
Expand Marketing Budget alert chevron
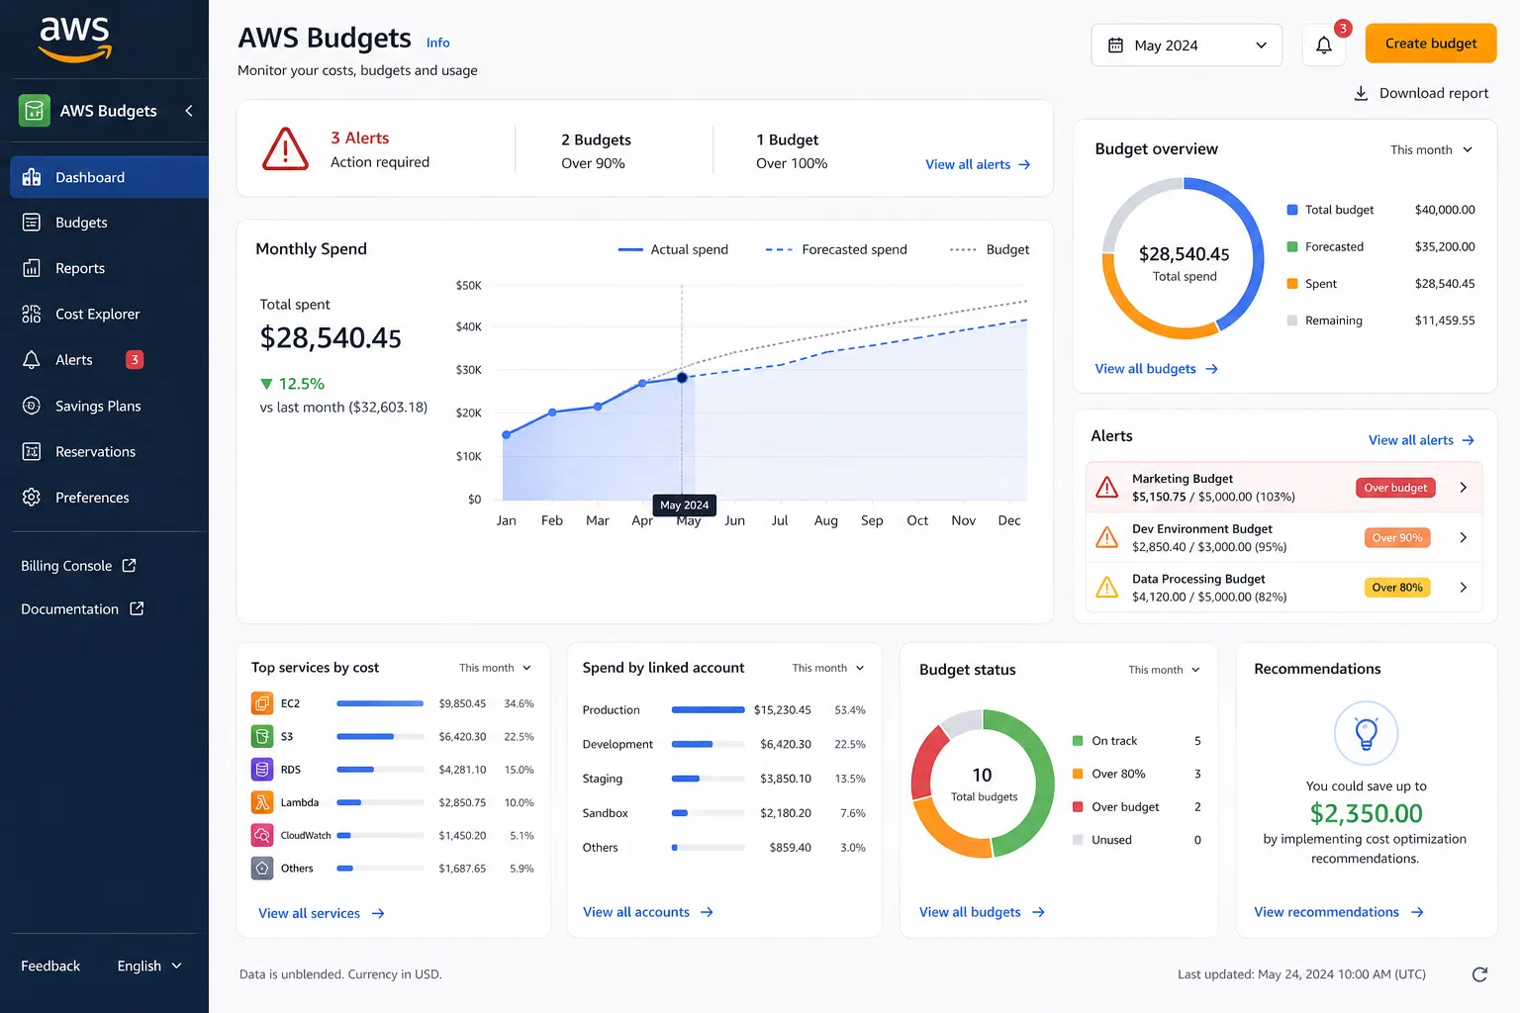coord(1464,487)
